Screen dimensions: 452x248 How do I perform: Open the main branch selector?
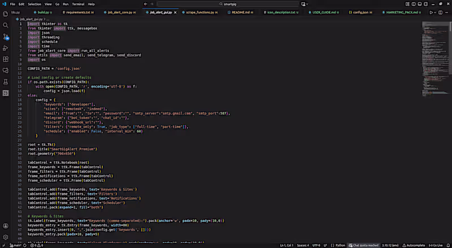tap(16, 245)
